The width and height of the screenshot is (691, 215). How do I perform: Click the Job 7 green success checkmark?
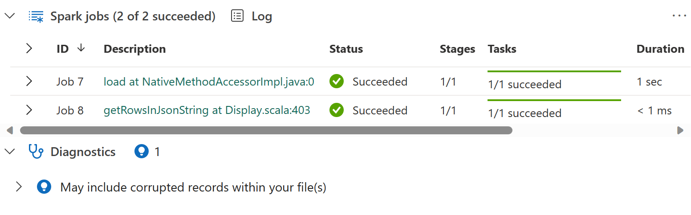337,82
